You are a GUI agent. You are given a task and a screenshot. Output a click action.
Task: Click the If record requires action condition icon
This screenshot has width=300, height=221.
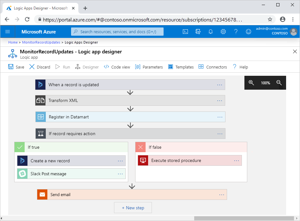click(40, 133)
